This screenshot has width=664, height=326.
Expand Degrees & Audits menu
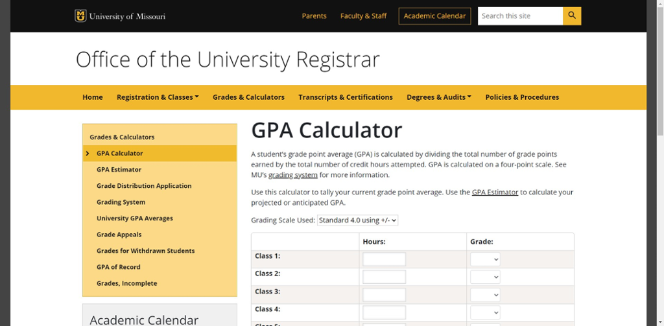tap(439, 97)
